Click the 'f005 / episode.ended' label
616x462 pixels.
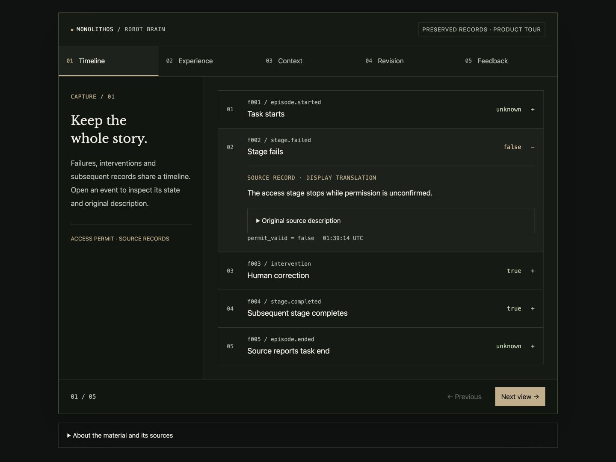[281, 339]
